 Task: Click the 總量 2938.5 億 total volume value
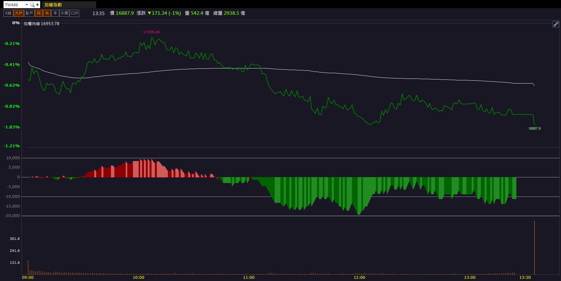pos(229,13)
